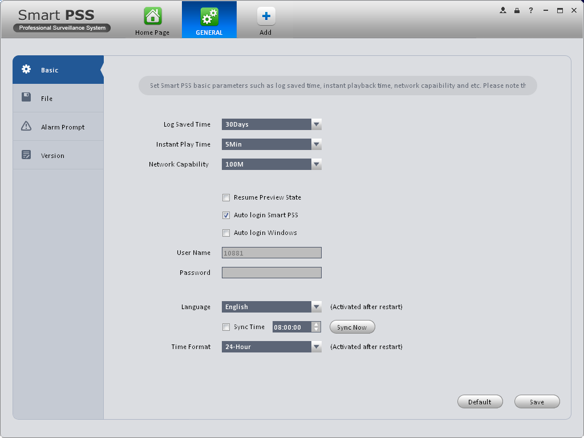Click the lock icon in title bar
This screenshot has width=584, height=438.
pyautogui.click(x=517, y=10)
